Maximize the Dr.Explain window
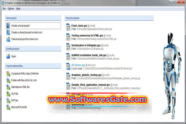 coord(175,2)
